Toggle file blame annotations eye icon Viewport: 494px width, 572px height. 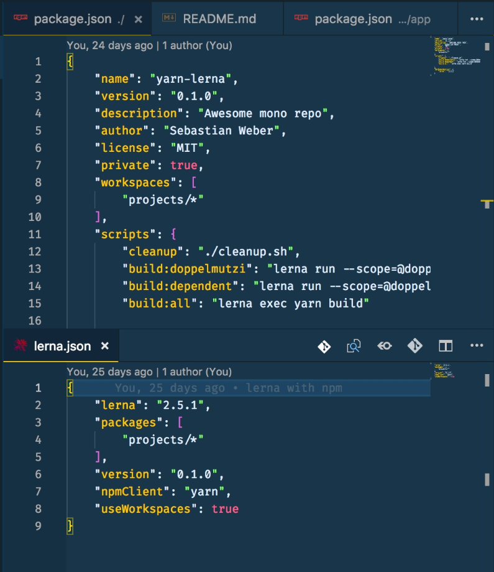coord(385,345)
